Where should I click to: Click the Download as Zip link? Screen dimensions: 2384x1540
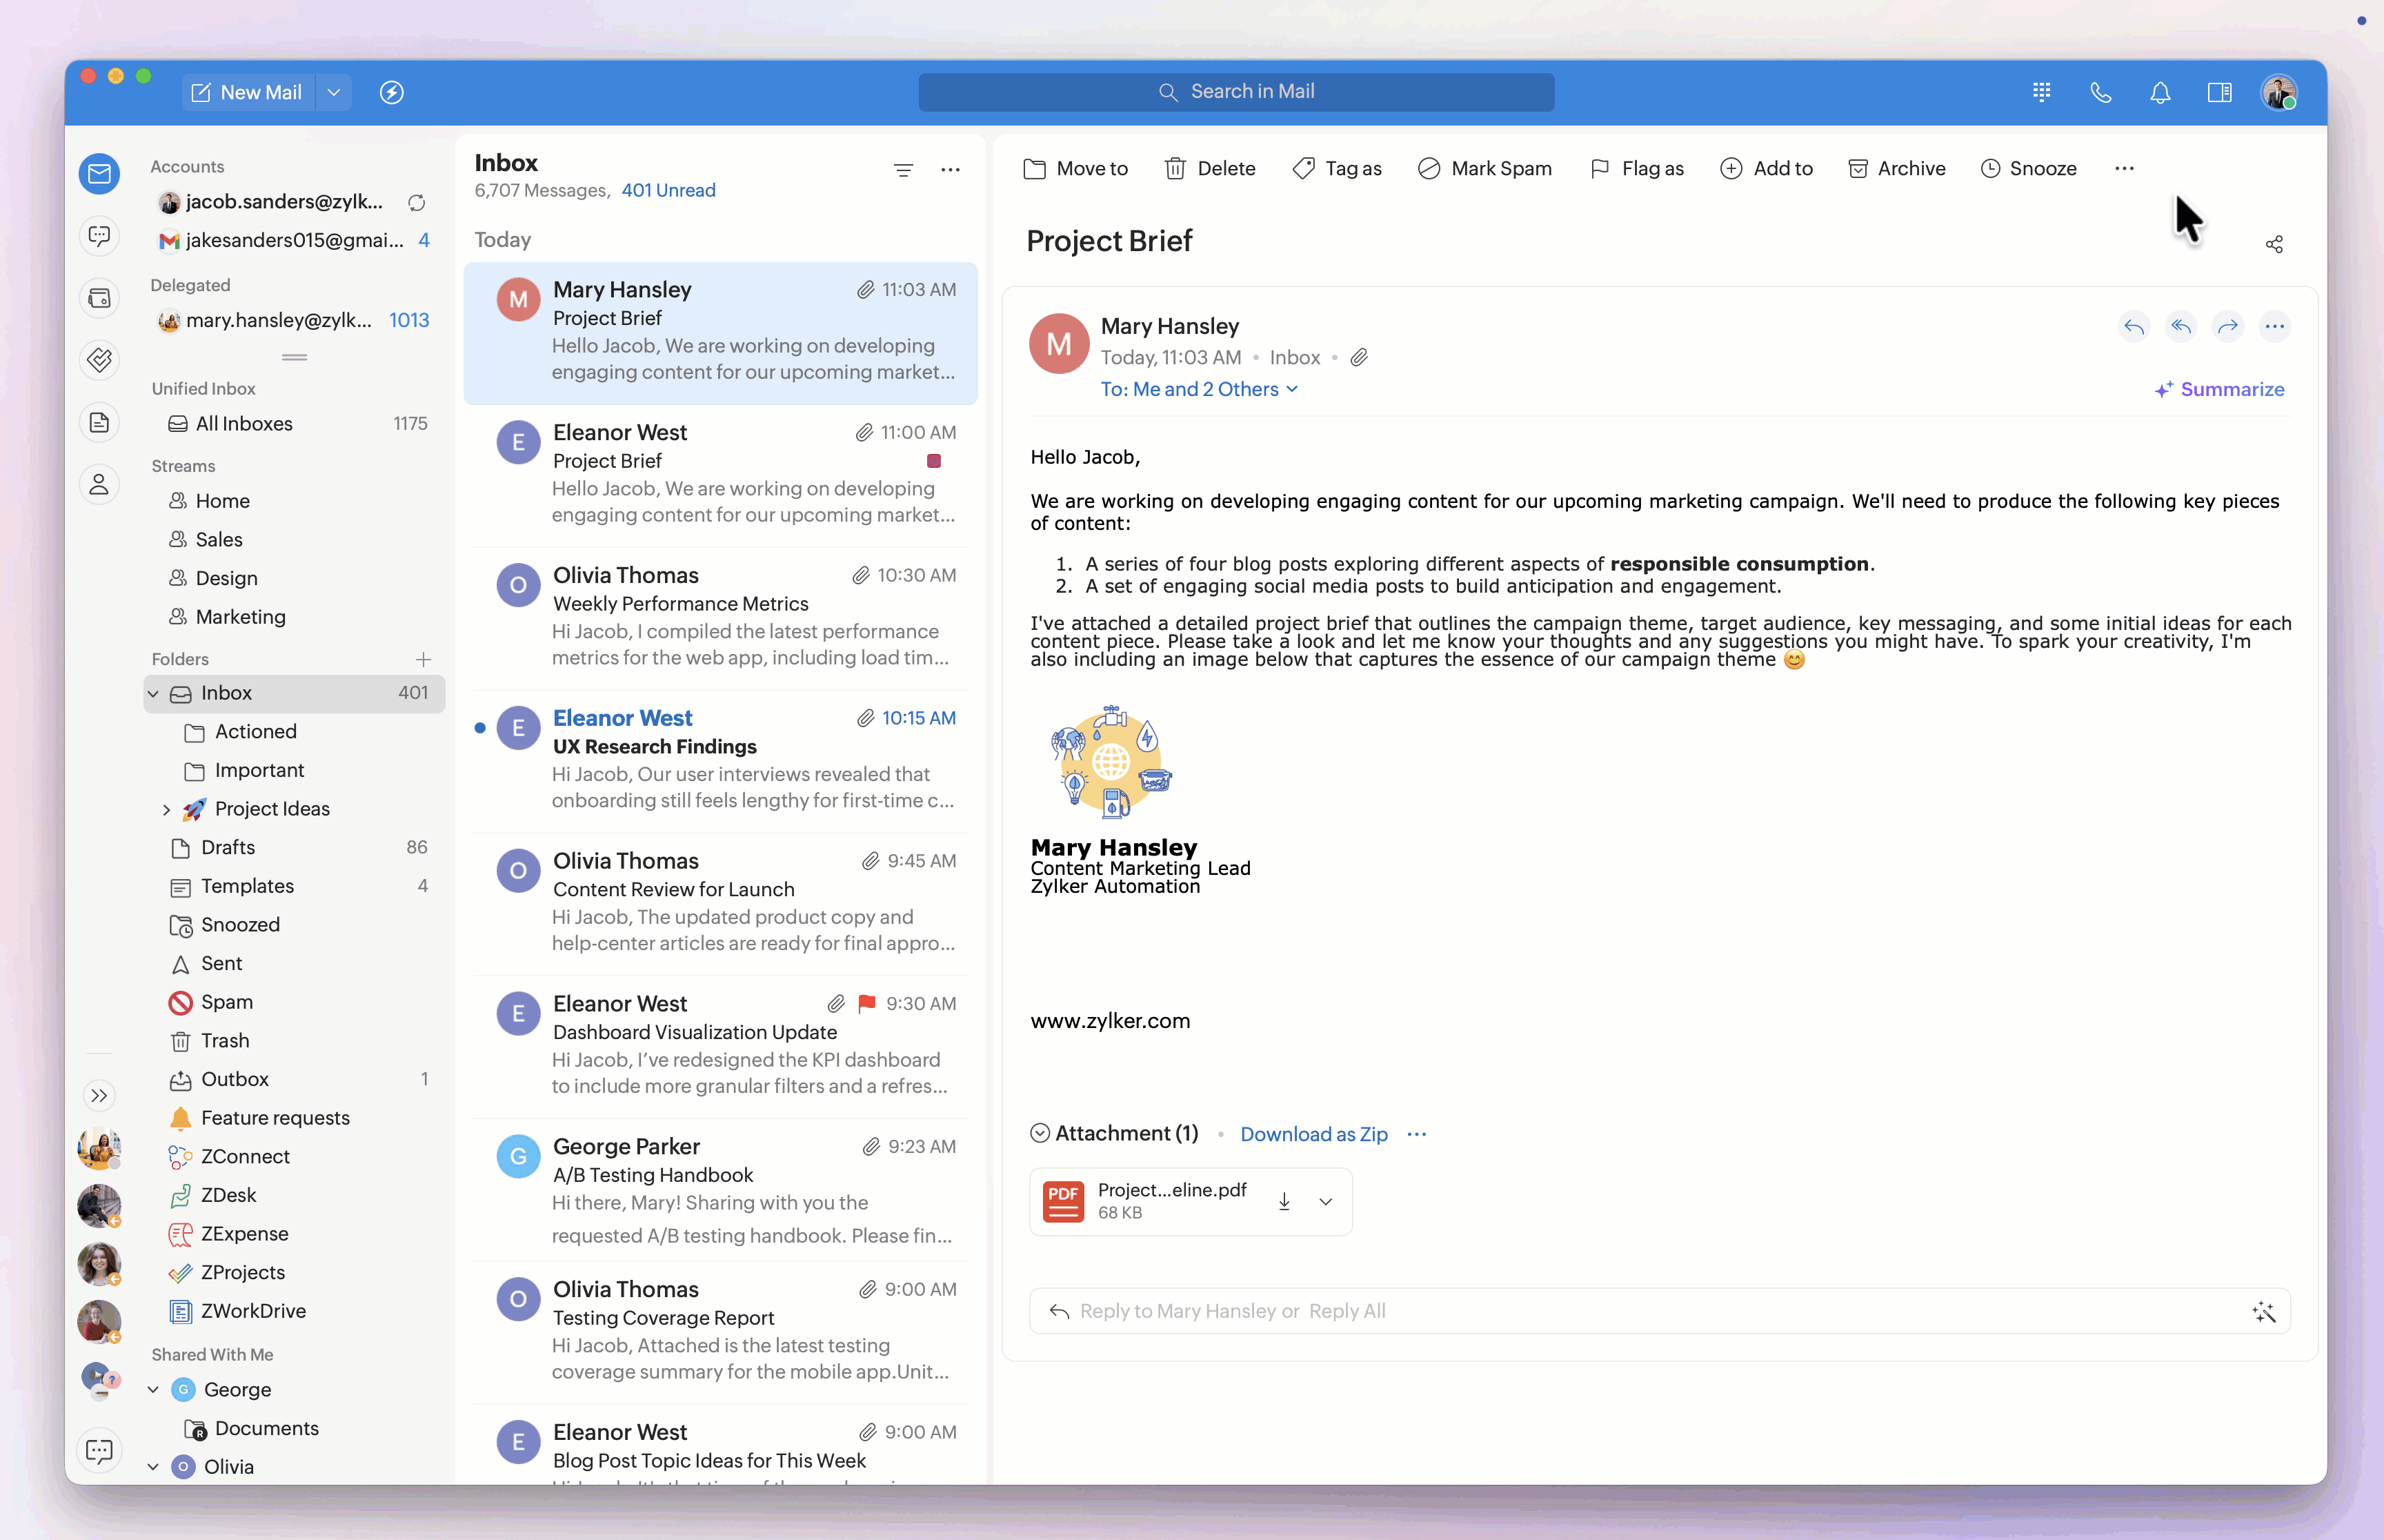[1313, 1134]
